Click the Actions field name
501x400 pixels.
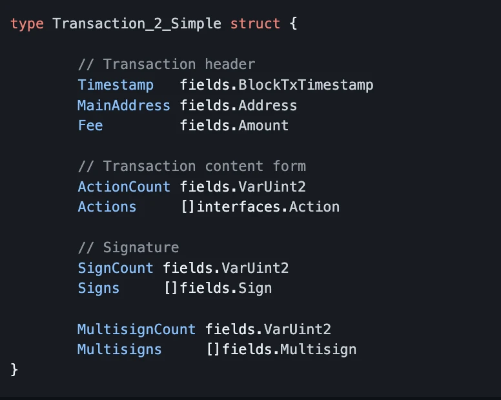coord(107,207)
